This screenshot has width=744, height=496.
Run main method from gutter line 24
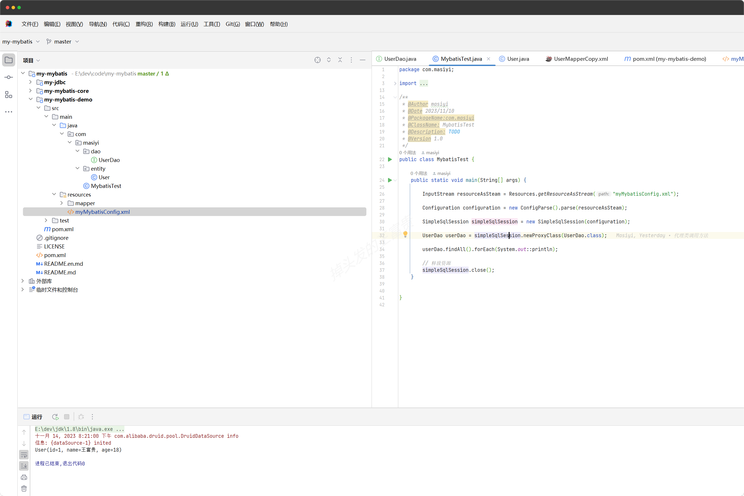390,180
